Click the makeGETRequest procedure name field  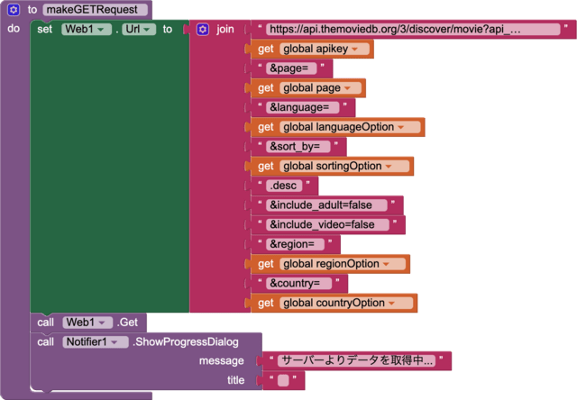point(96,10)
